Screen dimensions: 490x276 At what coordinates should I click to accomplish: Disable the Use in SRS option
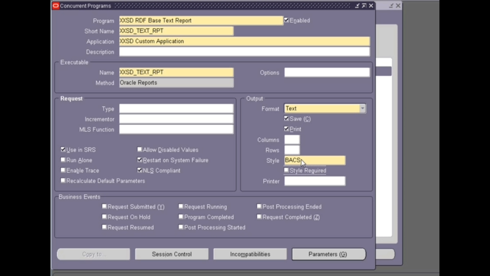point(63,149)
